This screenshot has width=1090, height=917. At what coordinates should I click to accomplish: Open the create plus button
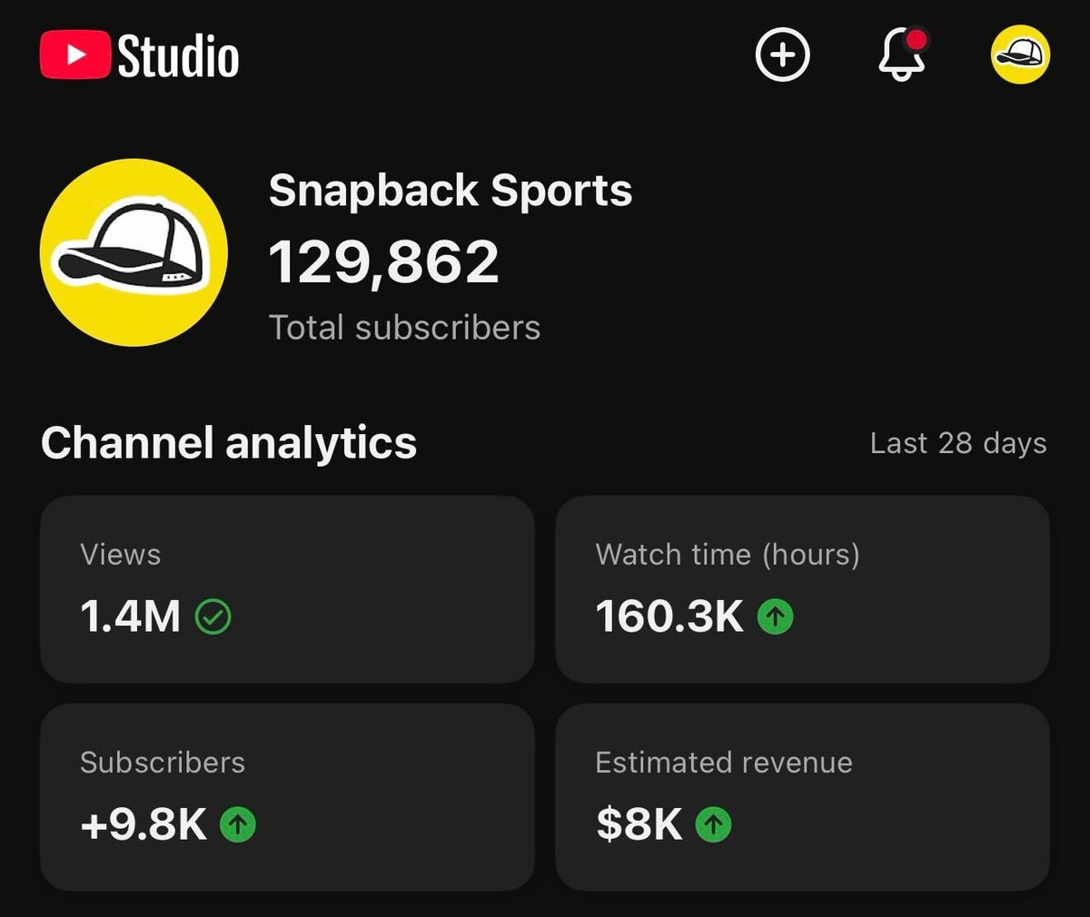coord(783,54)
